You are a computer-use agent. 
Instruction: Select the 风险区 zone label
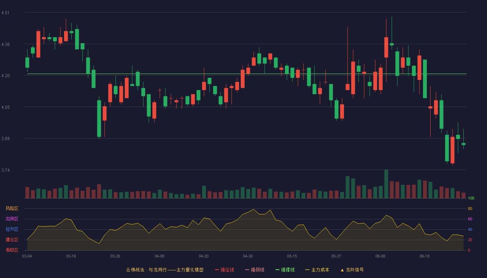pos(12,208)
